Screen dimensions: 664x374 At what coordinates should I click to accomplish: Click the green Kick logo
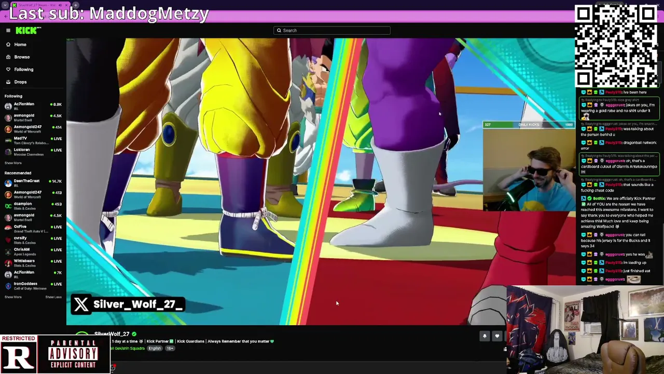click(x=26, y=31)
